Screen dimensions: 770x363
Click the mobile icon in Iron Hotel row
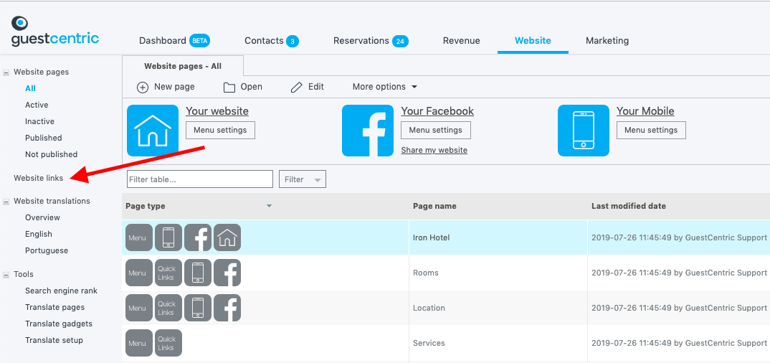click(x=168, y=237)
